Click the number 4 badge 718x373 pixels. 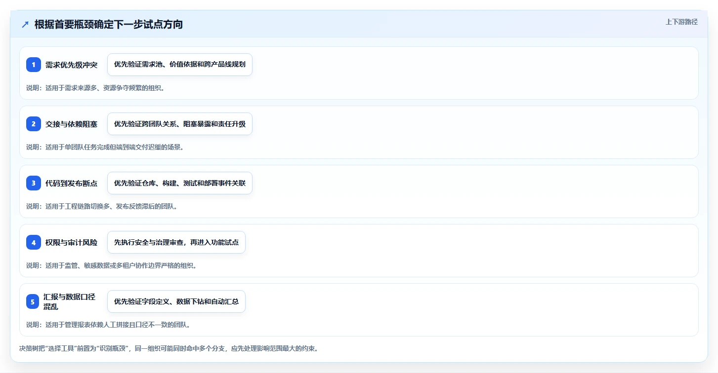point(34,242)
